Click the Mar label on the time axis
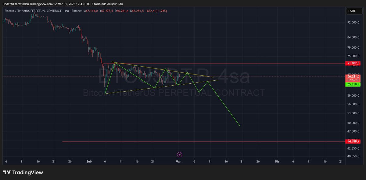Screen dimensions: 366x180 pos(178,161)
